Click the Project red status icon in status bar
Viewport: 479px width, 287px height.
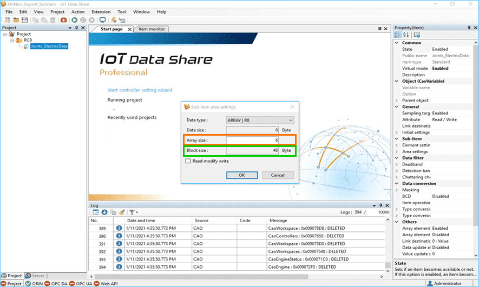[x=3, y=283]
